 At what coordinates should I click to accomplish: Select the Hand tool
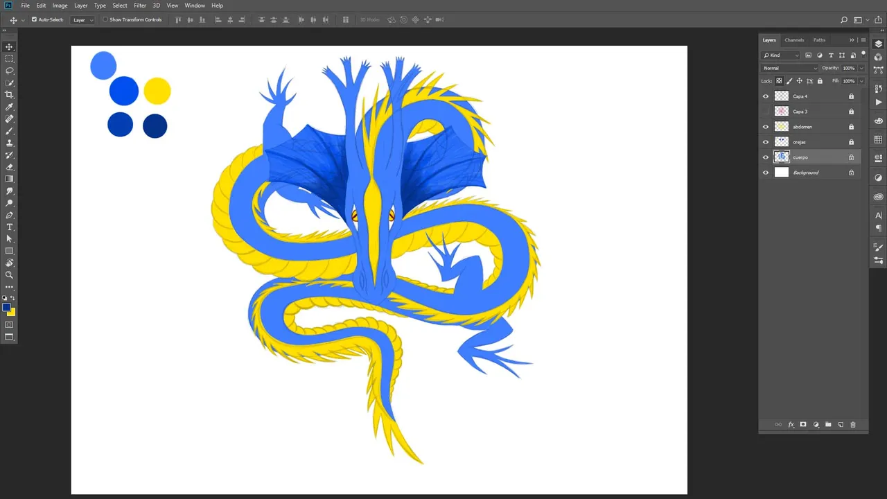9,263
